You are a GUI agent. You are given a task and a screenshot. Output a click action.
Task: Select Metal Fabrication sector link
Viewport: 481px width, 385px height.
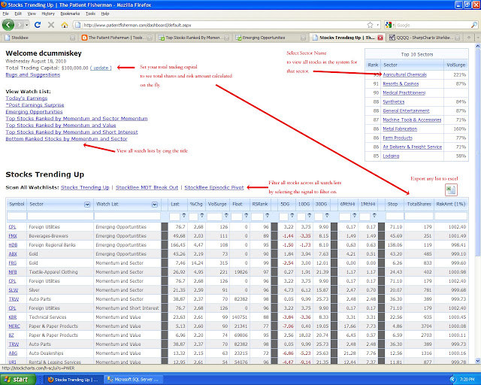[x=400, y=129]
